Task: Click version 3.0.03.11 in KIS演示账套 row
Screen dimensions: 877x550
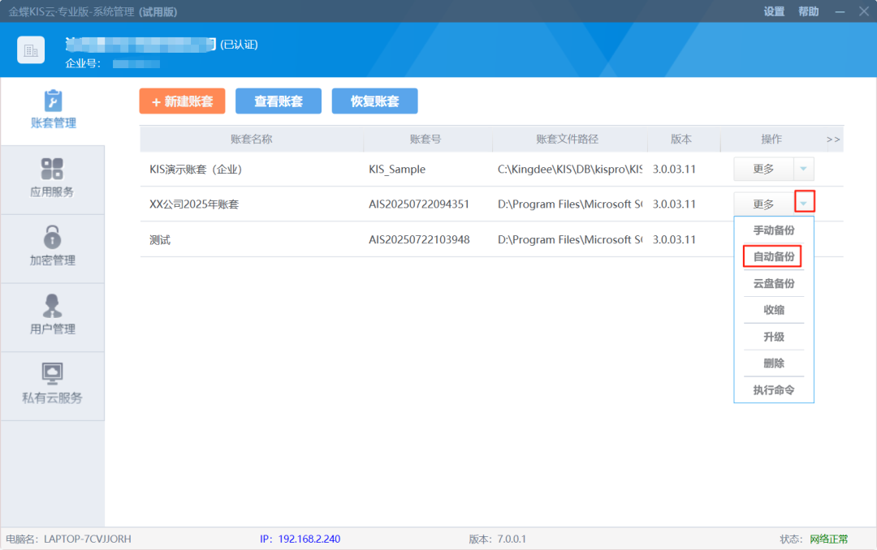Action: (x=674, y=170)
